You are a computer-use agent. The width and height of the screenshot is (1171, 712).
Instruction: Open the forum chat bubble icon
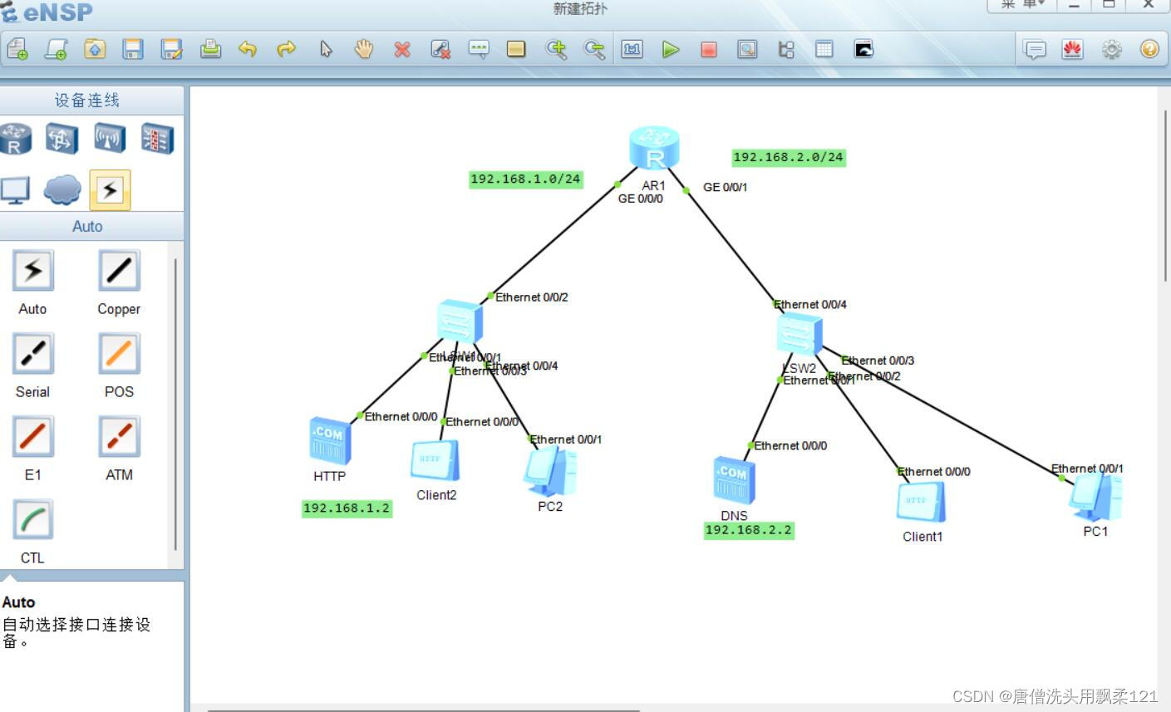(1035, 50)
